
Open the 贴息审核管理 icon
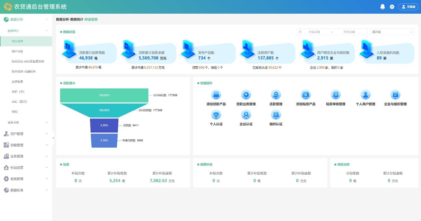(335, 94)
